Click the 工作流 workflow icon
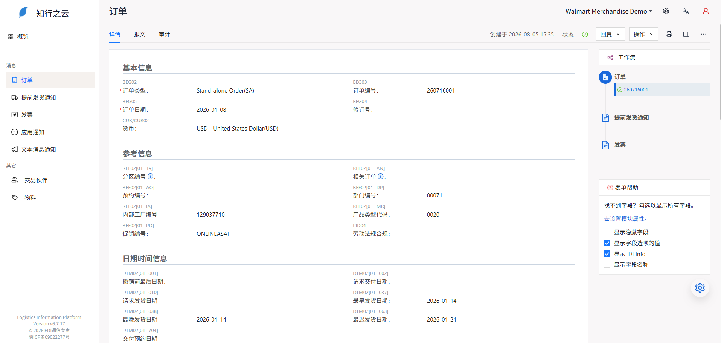Image resolution: width=721 pixels, height=343 pixels. click(x=610, y=57)
